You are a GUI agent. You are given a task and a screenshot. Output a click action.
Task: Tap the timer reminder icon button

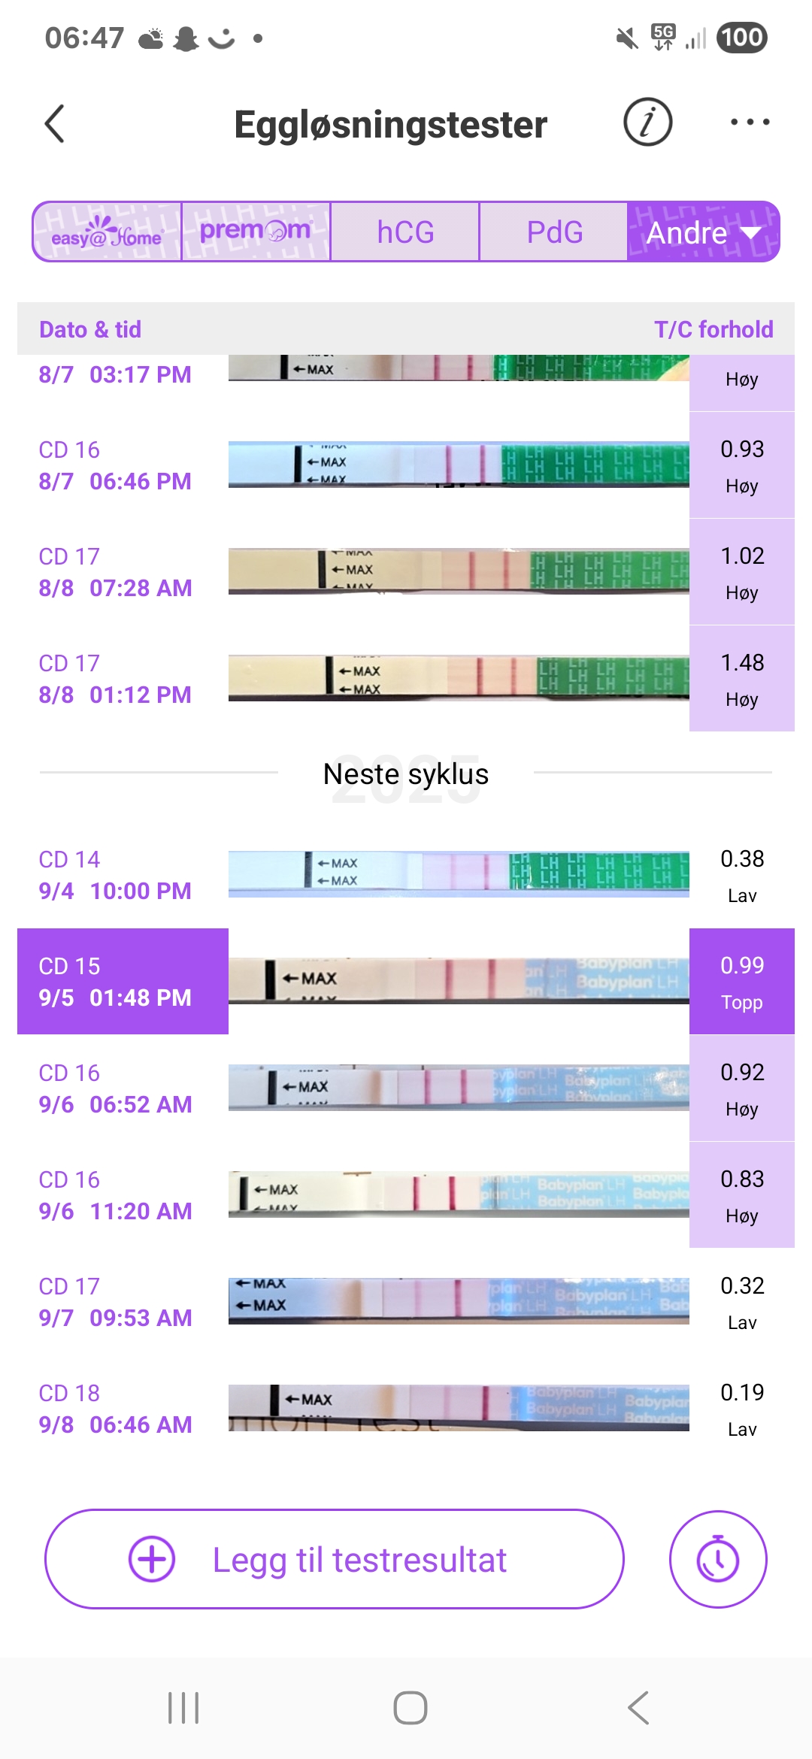(717, 1560)
